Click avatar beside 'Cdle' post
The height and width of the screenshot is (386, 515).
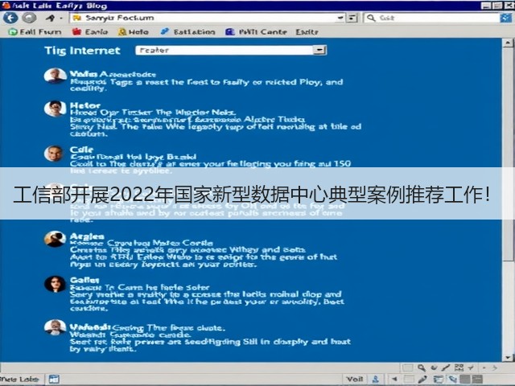(x=54, y=154)
